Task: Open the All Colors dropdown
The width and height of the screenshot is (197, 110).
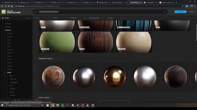Action: [114, 18]
